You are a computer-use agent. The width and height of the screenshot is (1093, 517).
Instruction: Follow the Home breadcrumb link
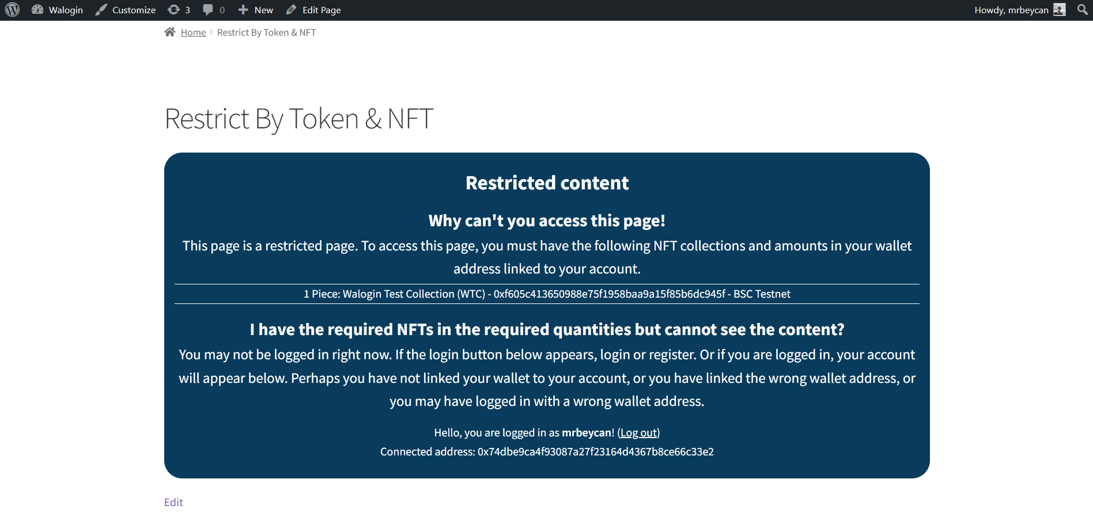(x=193, y=33)
